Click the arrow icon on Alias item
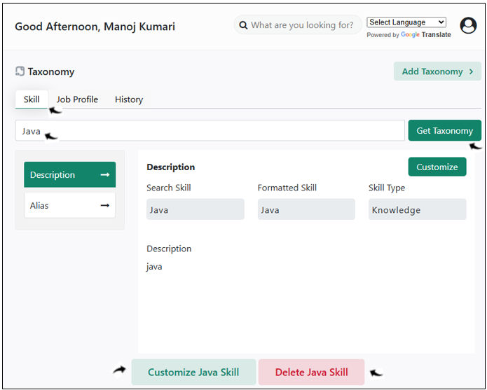This screenshot has width=487, height=390. 105,205
